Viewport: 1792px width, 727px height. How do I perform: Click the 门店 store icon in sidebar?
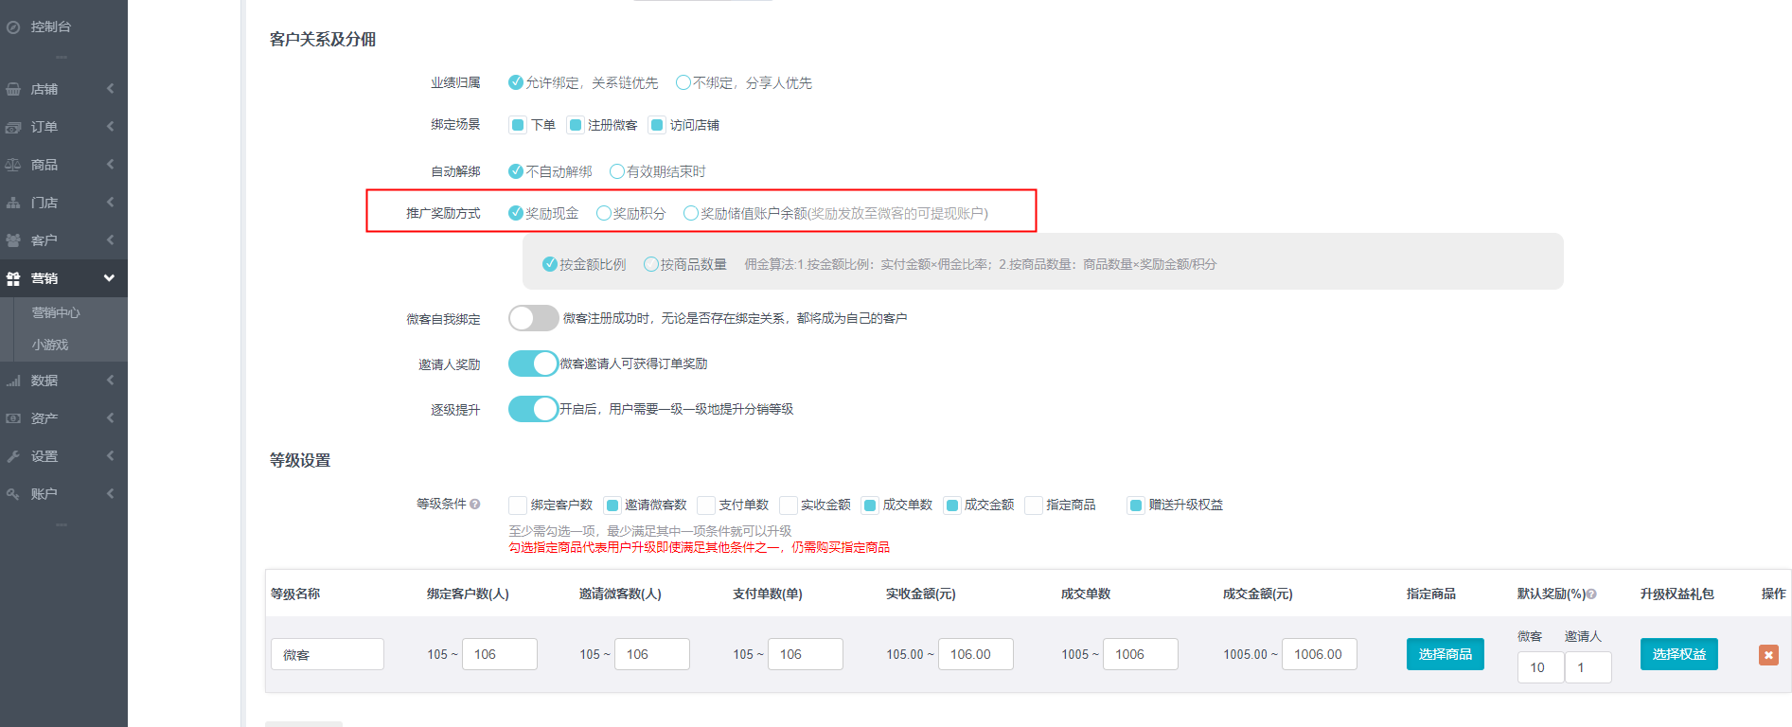[13, 203]
